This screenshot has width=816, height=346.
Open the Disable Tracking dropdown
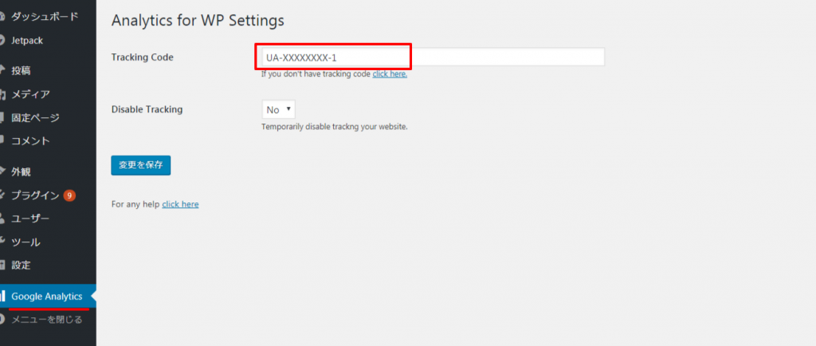pos(278,110)
